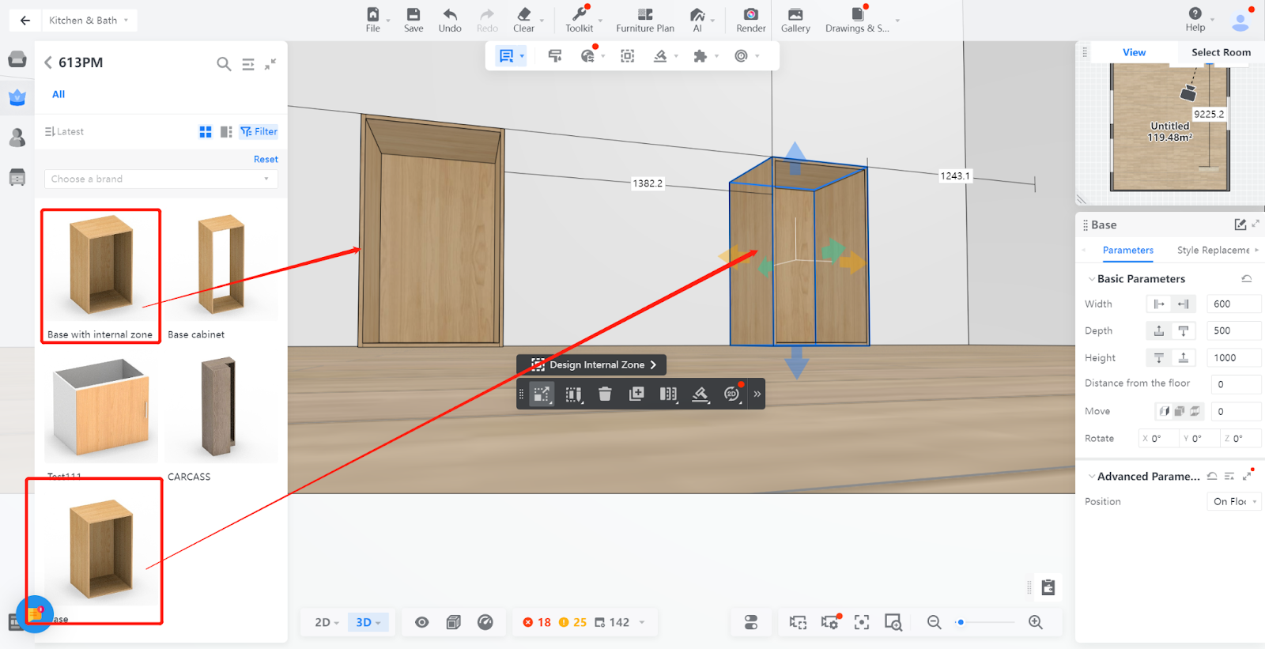Click the delete trash icon in floating toolbar
The image size is (1265, 649).
click(x=605, y=394)
